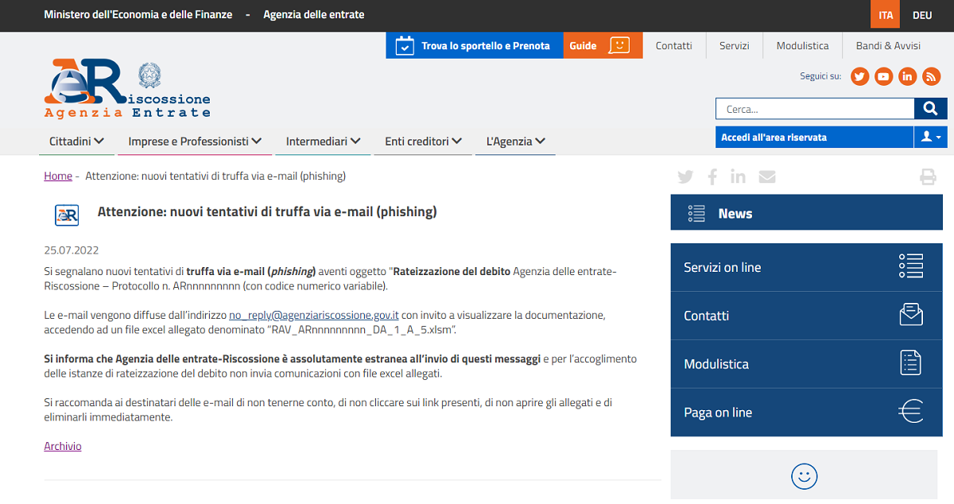Open the News sidebar panel header
Screen dimensions: 954x504
pos(809,213)
